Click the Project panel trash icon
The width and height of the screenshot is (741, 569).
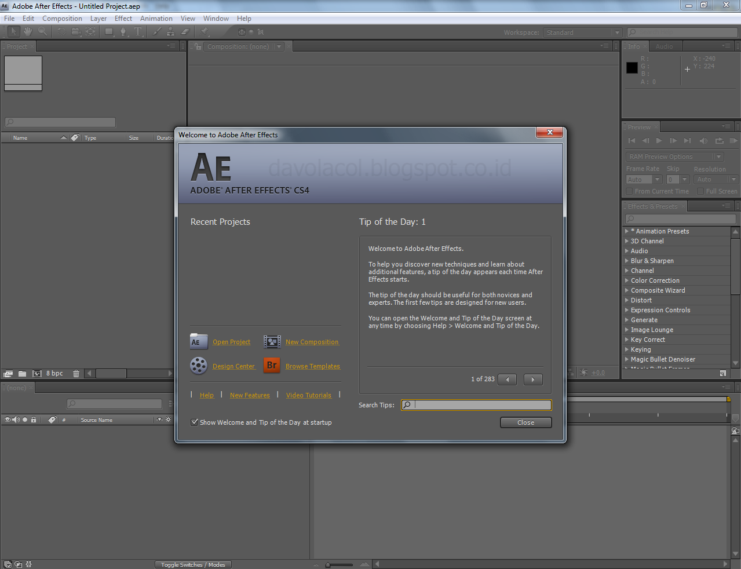point(76,374)
